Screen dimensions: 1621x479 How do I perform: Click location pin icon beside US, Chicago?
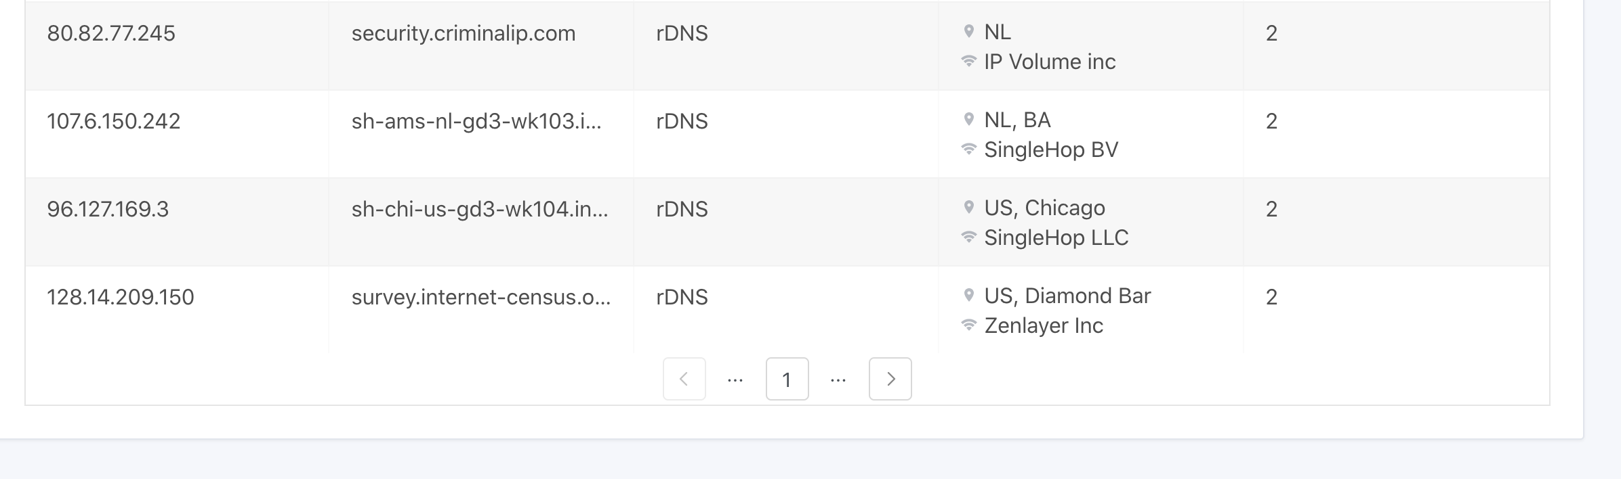[x=968, y=207]
